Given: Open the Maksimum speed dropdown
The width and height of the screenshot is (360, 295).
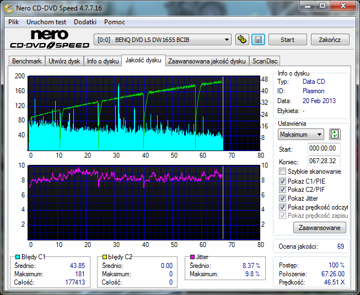Looking at the screenshot, I should click(301, 135).
